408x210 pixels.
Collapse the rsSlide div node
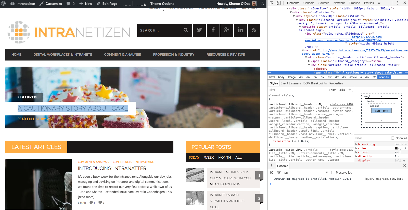tap(294, 16)
